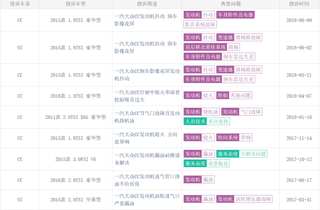Select the 人员技术 多次返修 tag
320x210 pixels.
tap(207, 121)
